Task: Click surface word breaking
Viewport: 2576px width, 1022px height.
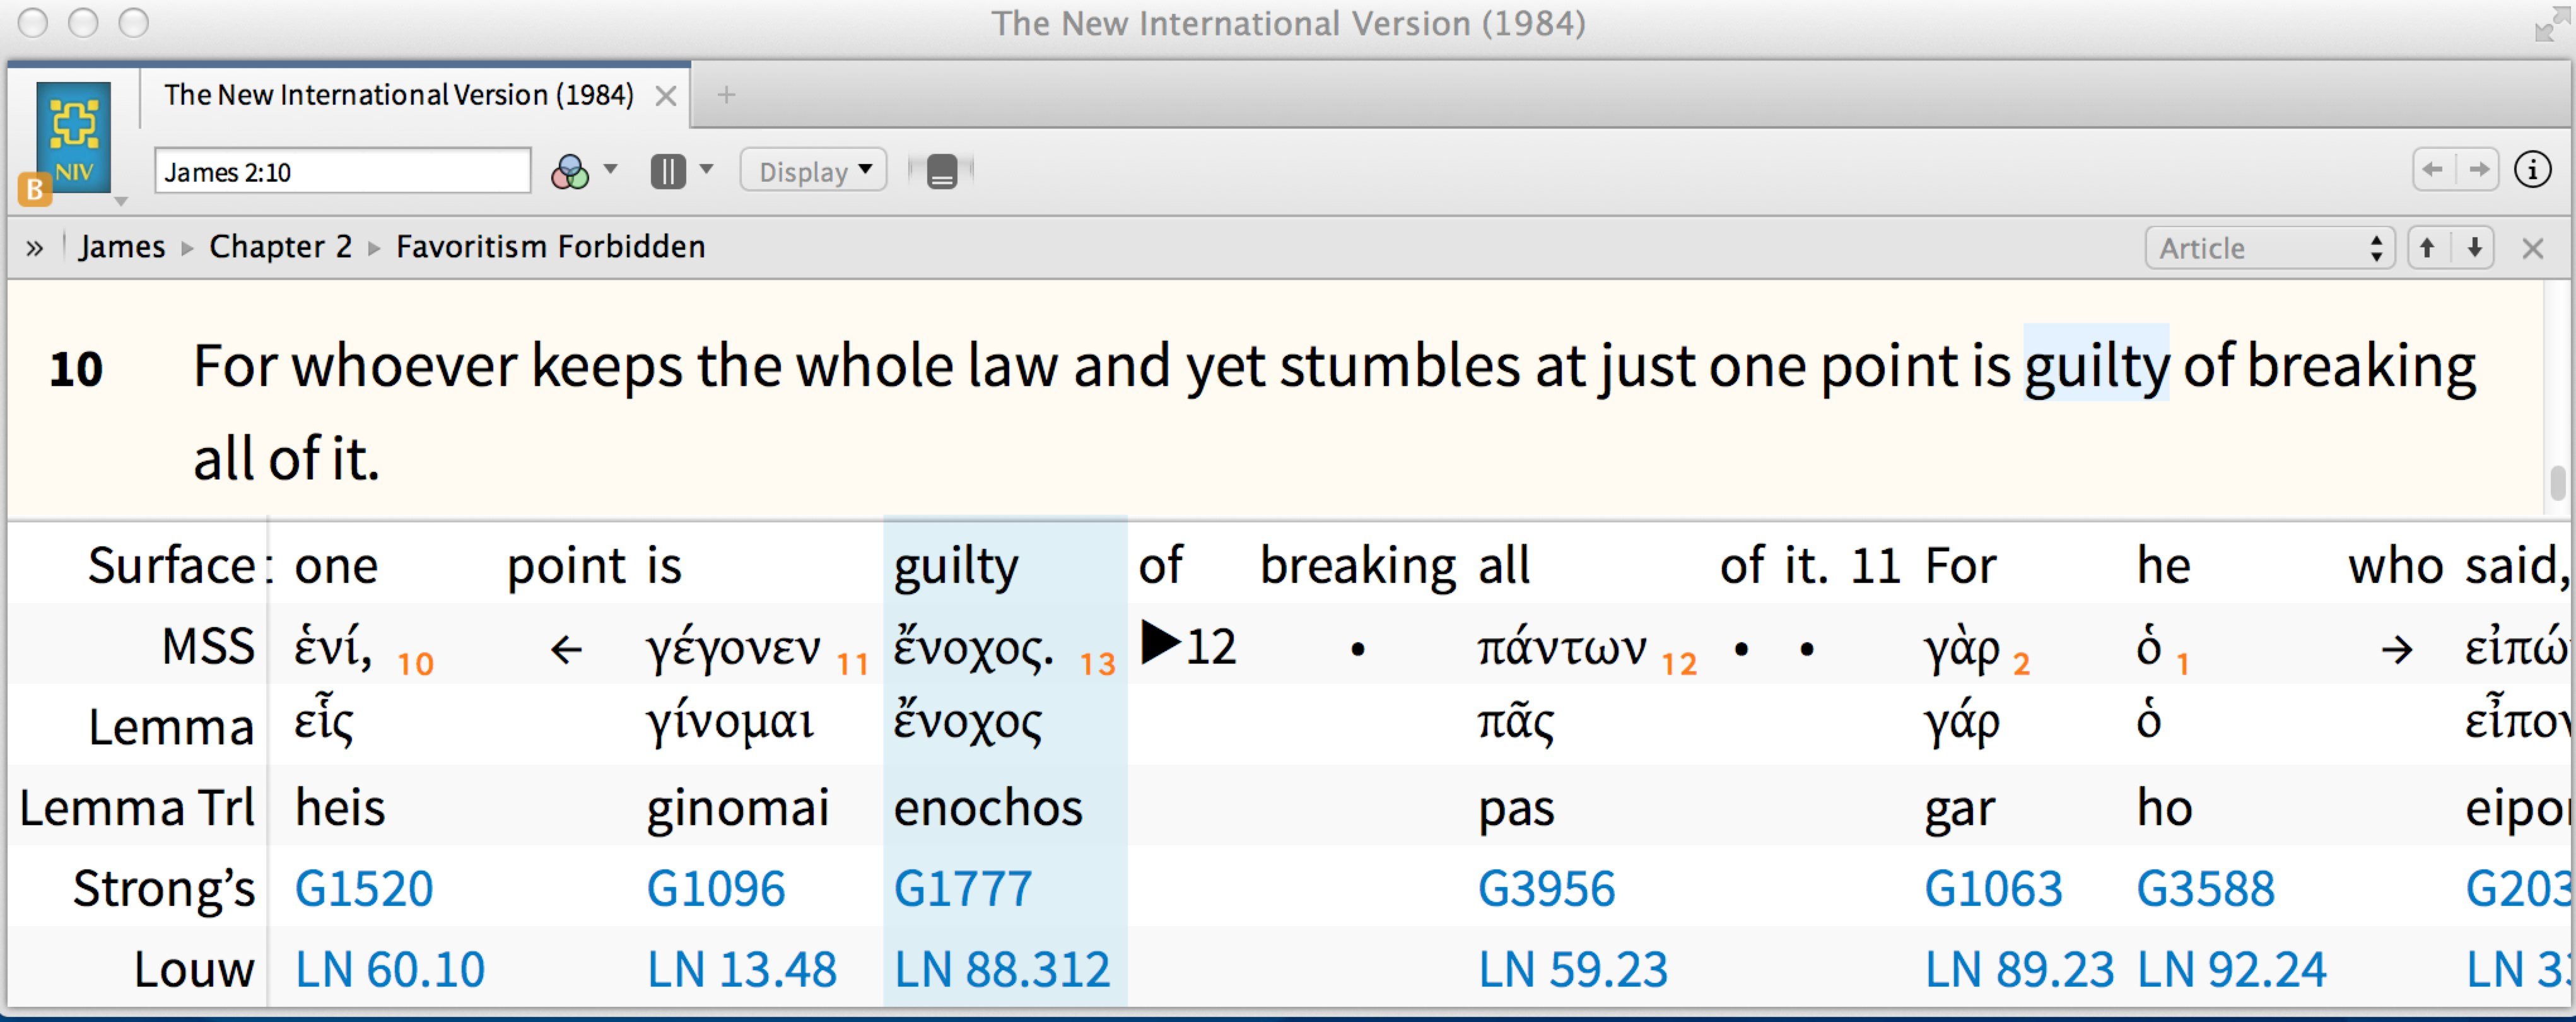Action: pos(1358,567)
